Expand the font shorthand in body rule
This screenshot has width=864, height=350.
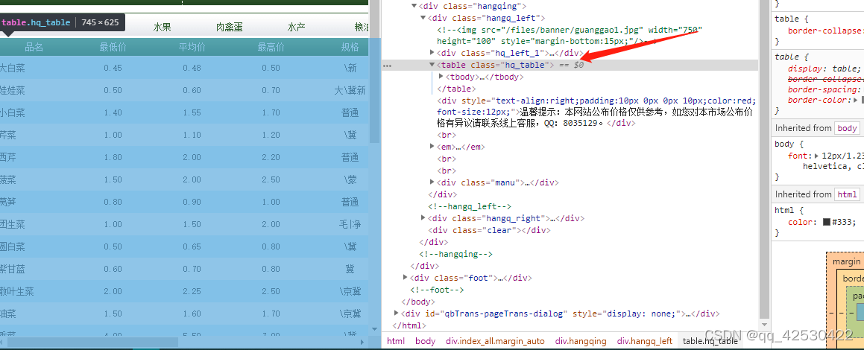pyautogui.click(x=816, y=156)
